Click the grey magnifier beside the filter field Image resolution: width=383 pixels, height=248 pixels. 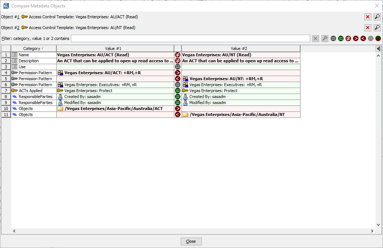(325, 38)
